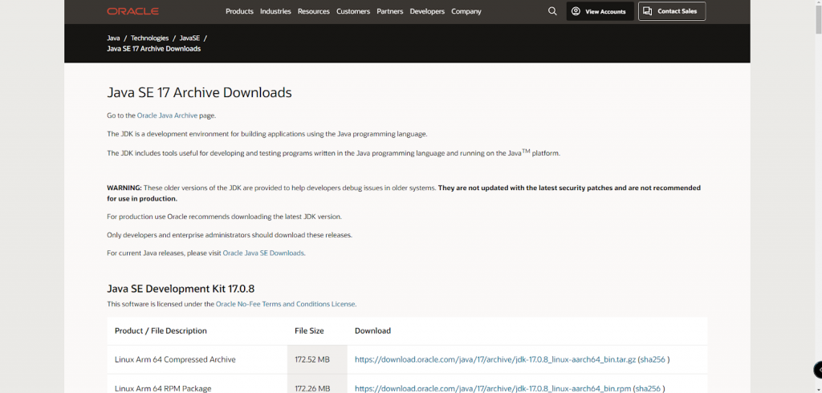The image size is (822, 393).
Task: Click the Product / File Description column header
Action: coord(161,330)
